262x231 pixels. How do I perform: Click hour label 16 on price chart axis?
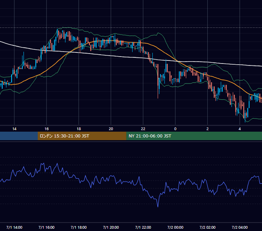coord(47,129)
